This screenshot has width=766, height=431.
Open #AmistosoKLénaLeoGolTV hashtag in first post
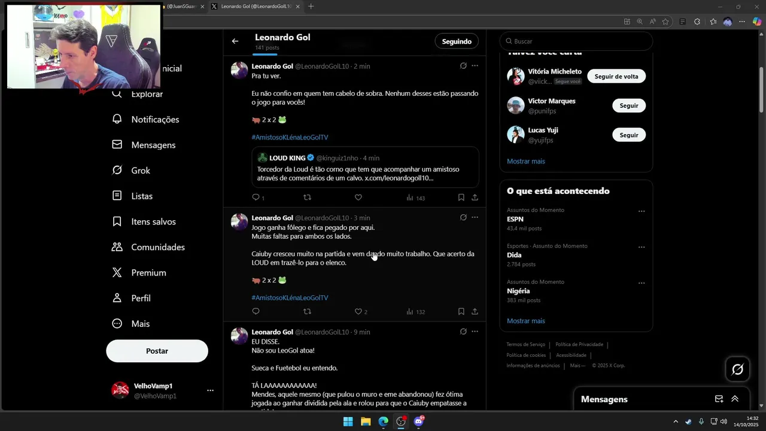click(x=290, y=137)
